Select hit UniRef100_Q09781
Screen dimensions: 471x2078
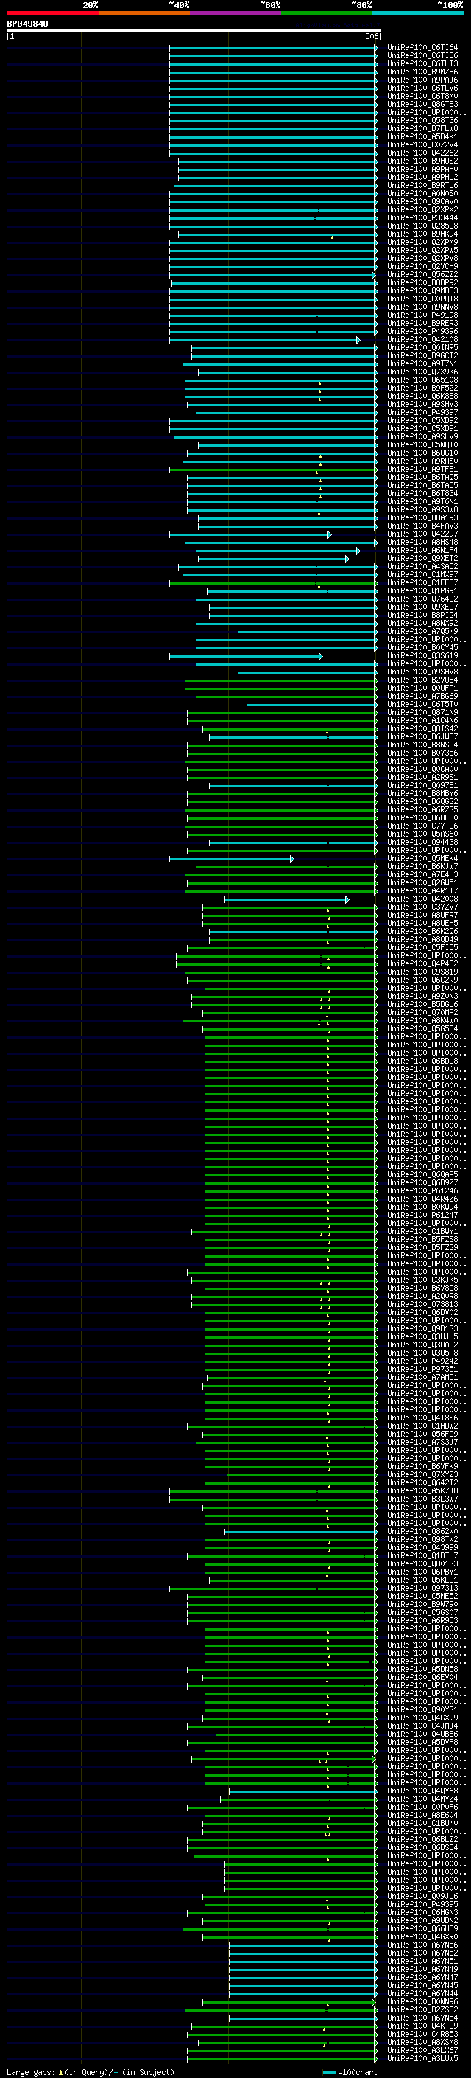click(422, 785)
